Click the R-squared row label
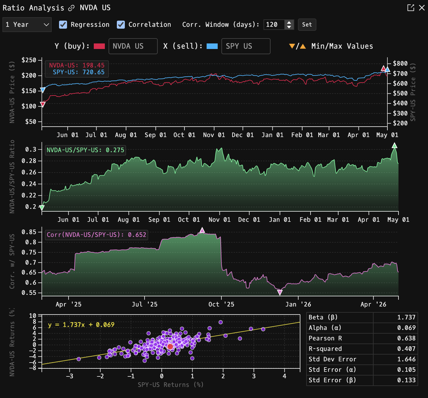Viewport: 428px width, 398px height. point(325,349)
